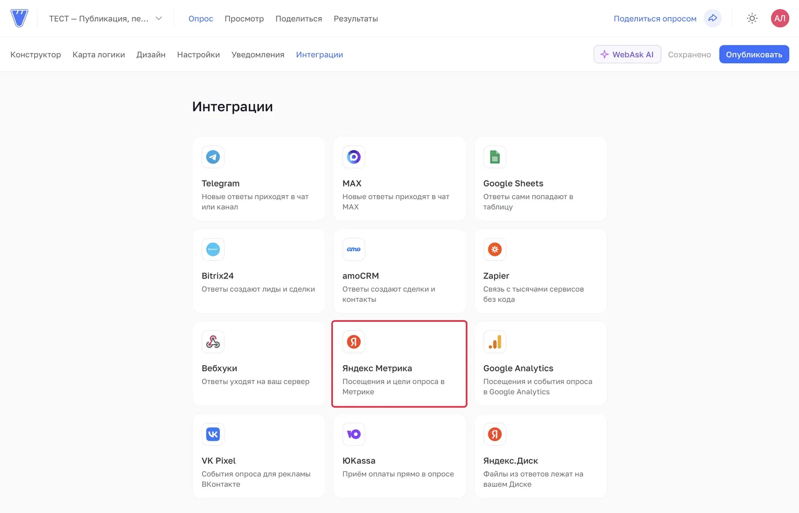The height and width of the screenshot is (513, 799).
Task: Open the Zapier icon
Action: coord(495,249)
